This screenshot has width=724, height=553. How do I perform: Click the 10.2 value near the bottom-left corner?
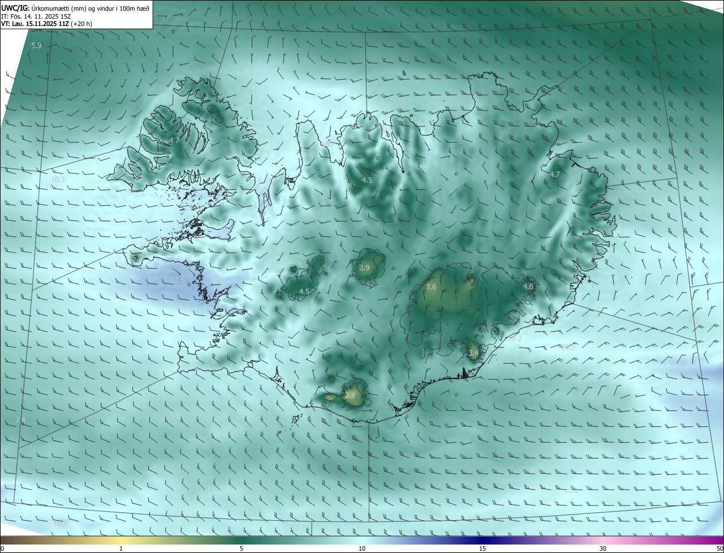60,524
